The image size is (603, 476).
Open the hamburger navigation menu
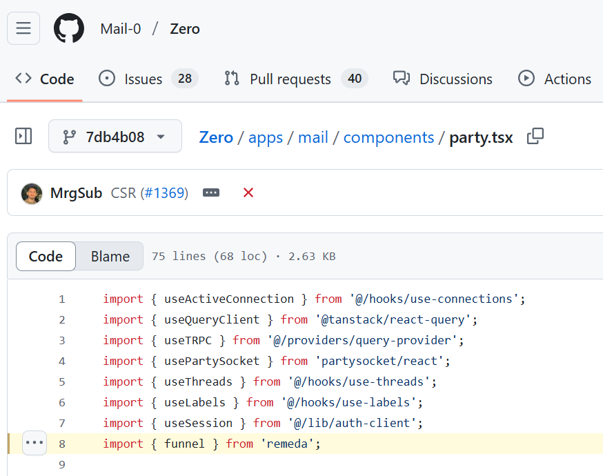tap(23, 28)
